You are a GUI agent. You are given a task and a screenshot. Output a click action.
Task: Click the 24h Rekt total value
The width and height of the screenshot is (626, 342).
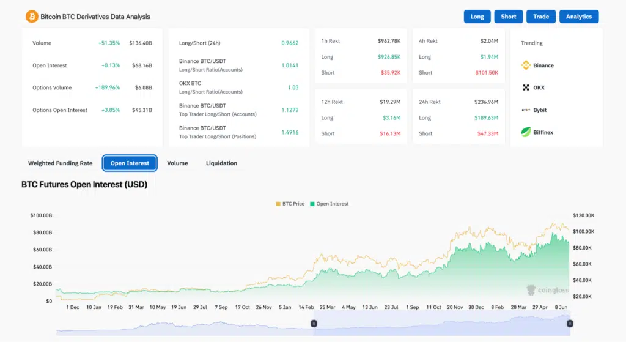(x=486, y=102)
